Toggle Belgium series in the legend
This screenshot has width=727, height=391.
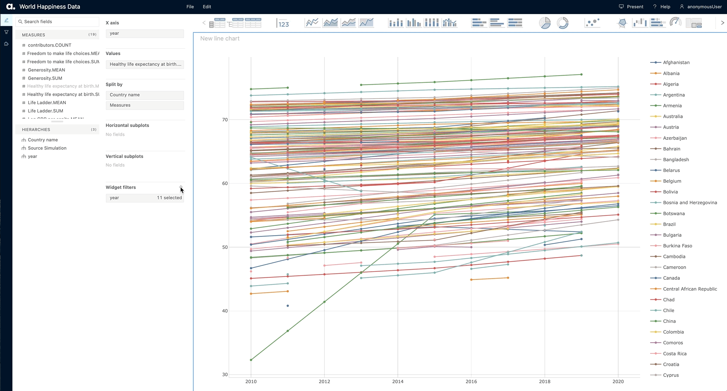tap(666, 181)
